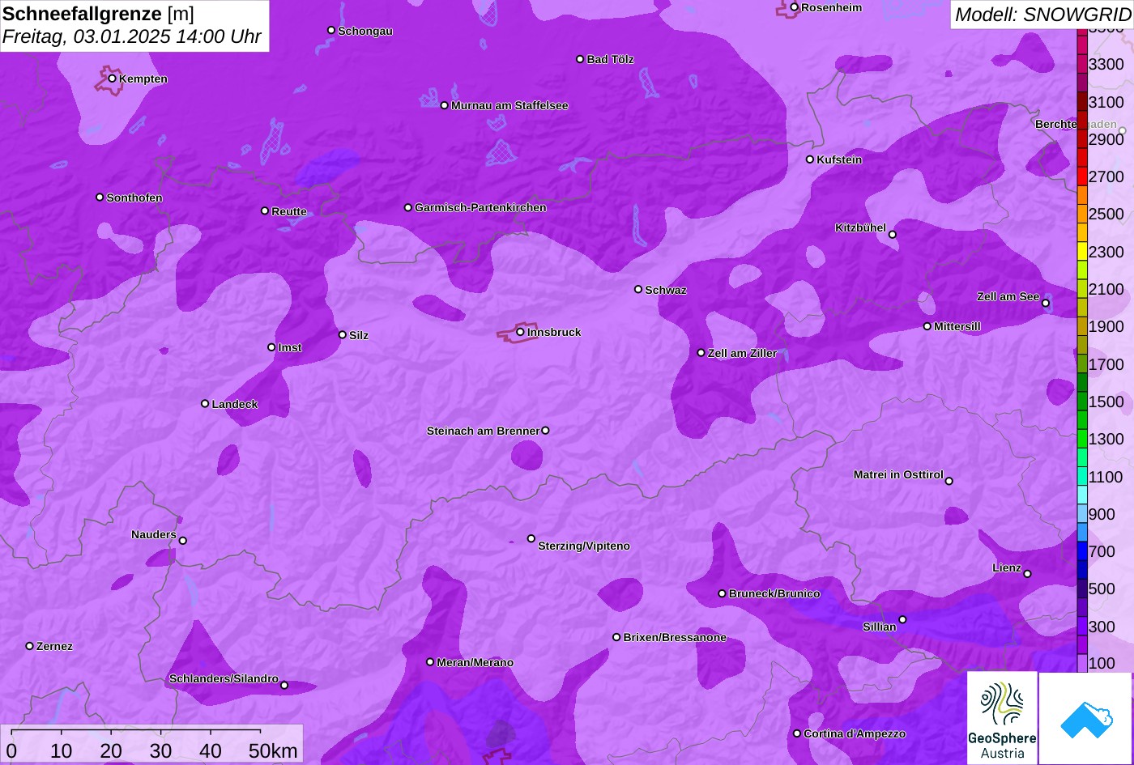The image size is (1134, 765).
Task: Select the Bad Tölz location dot
Action: [580, 59]
